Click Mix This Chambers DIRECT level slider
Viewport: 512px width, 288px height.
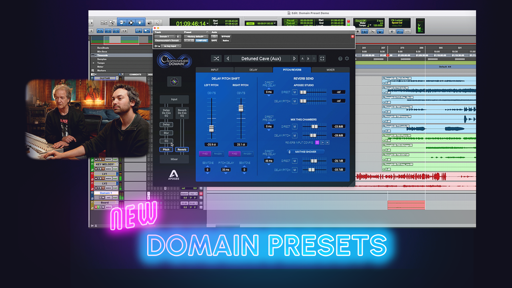314,126
